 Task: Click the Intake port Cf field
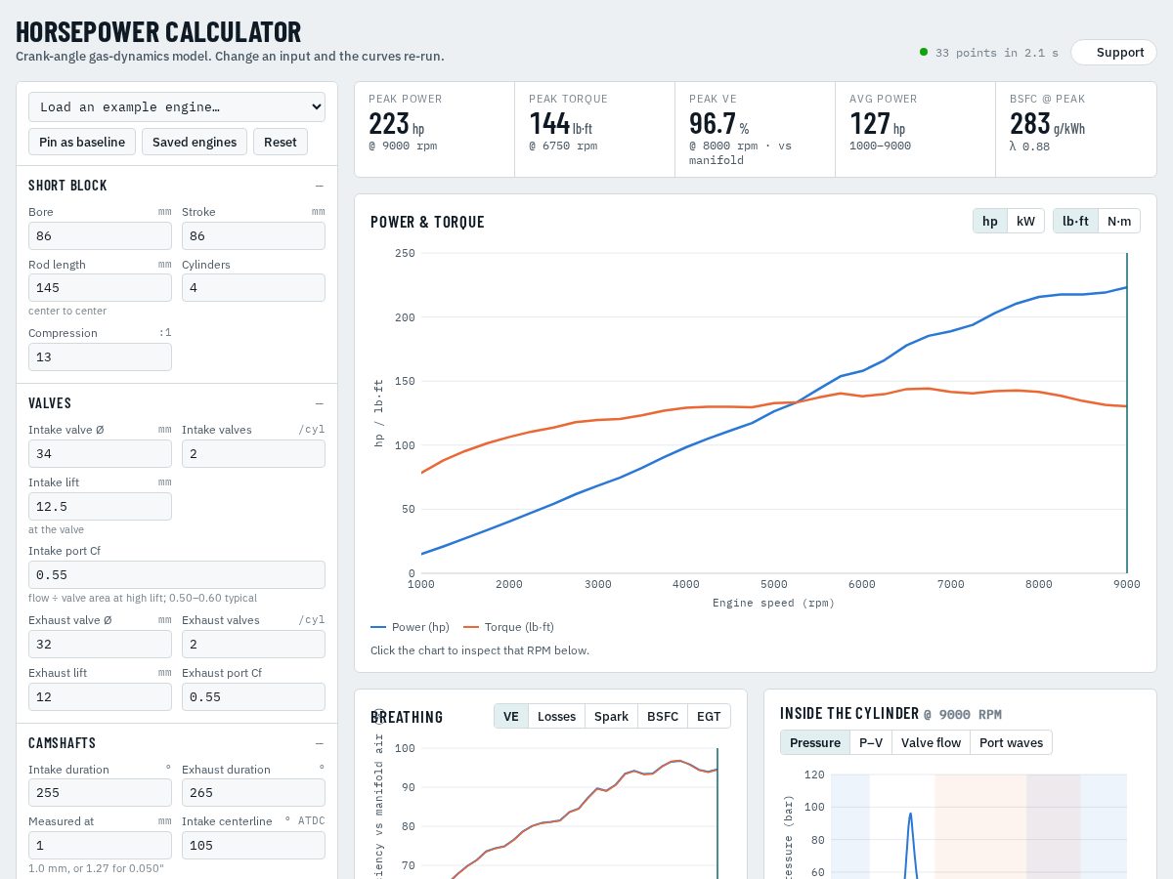pos(177,574)
